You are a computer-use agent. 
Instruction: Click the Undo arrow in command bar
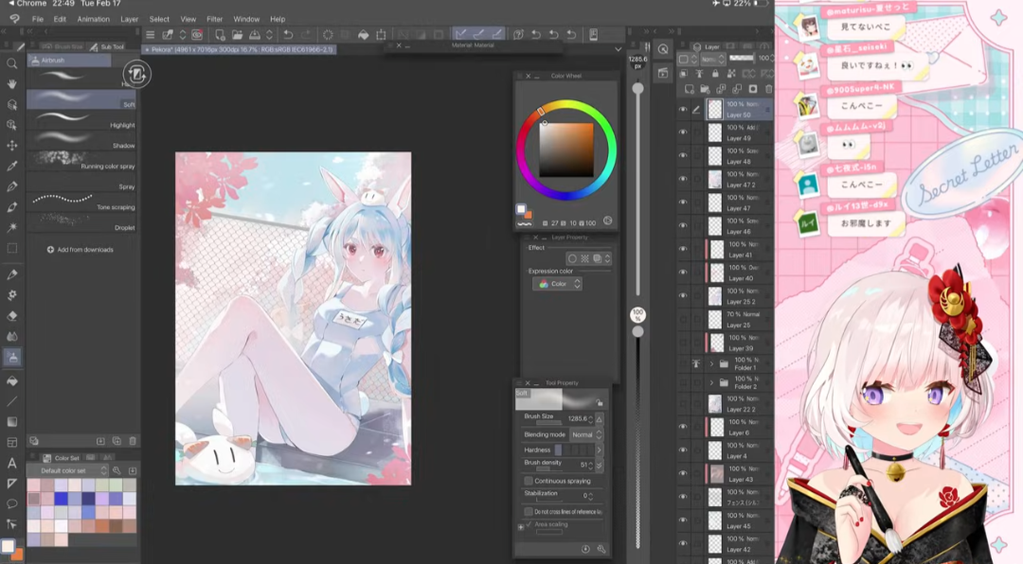pyautogui.click(x=287, y=35)
